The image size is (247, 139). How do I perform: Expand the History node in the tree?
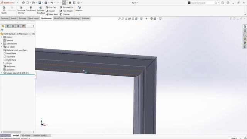click(2, 37)
